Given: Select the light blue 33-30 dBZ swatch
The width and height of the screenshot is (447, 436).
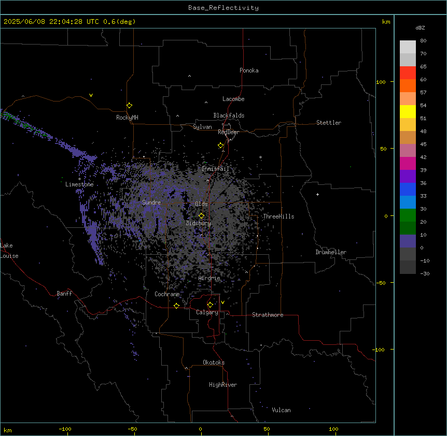Looking at the screenshot, I should click(408, 202).
